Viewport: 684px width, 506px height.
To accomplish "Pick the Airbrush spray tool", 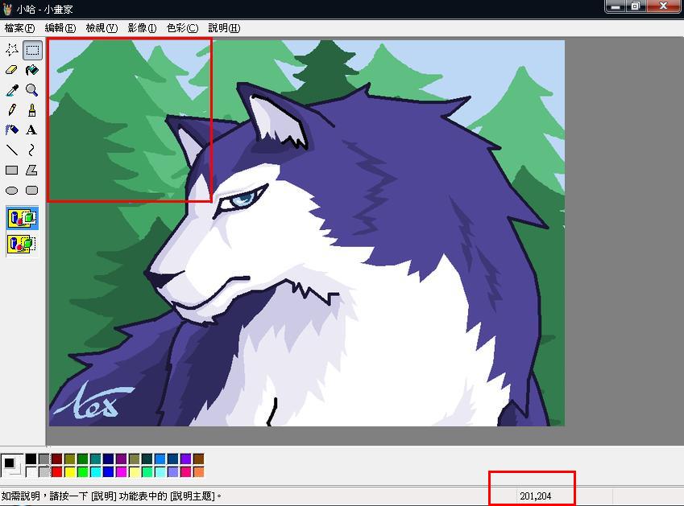I will coord(12,130).
